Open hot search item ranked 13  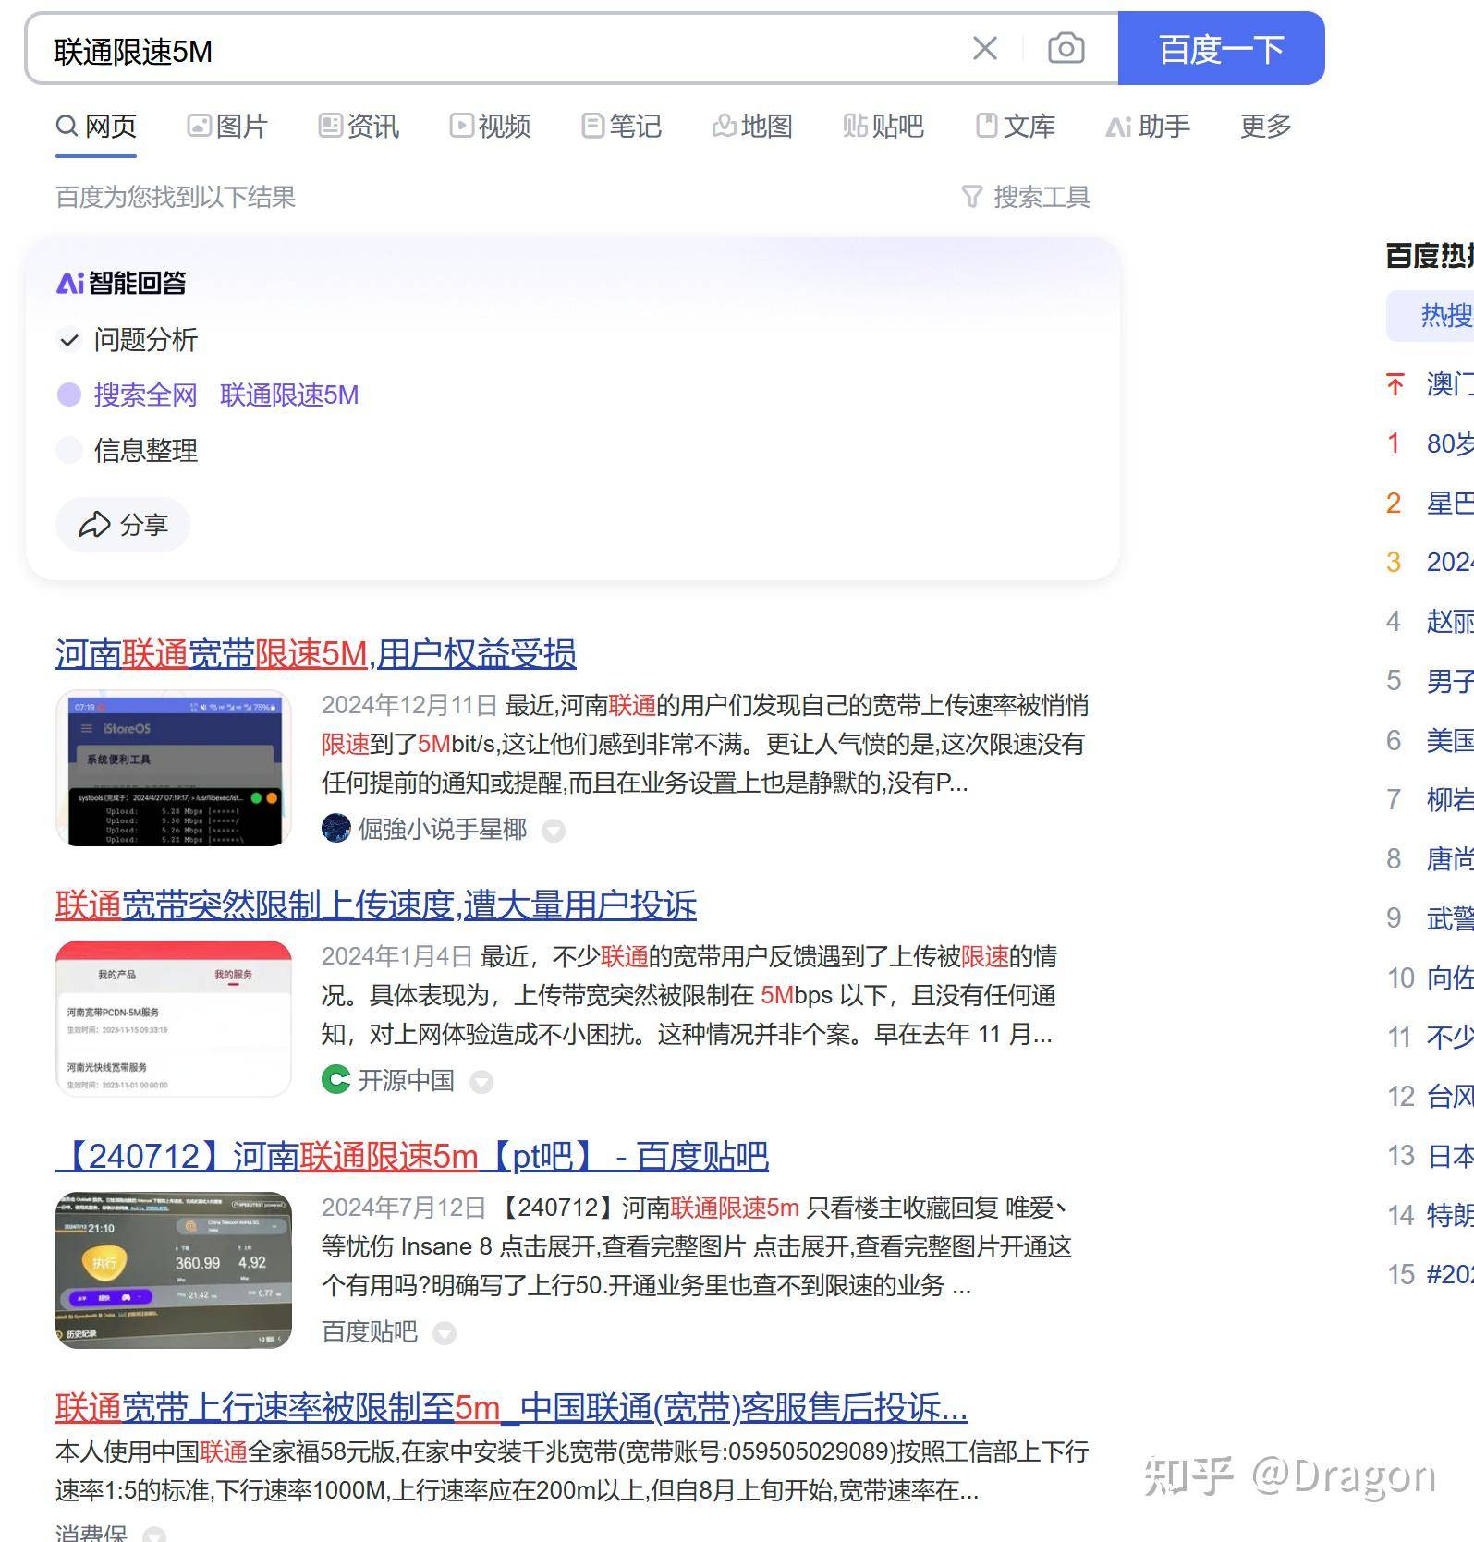(x=1449, y=1156)
